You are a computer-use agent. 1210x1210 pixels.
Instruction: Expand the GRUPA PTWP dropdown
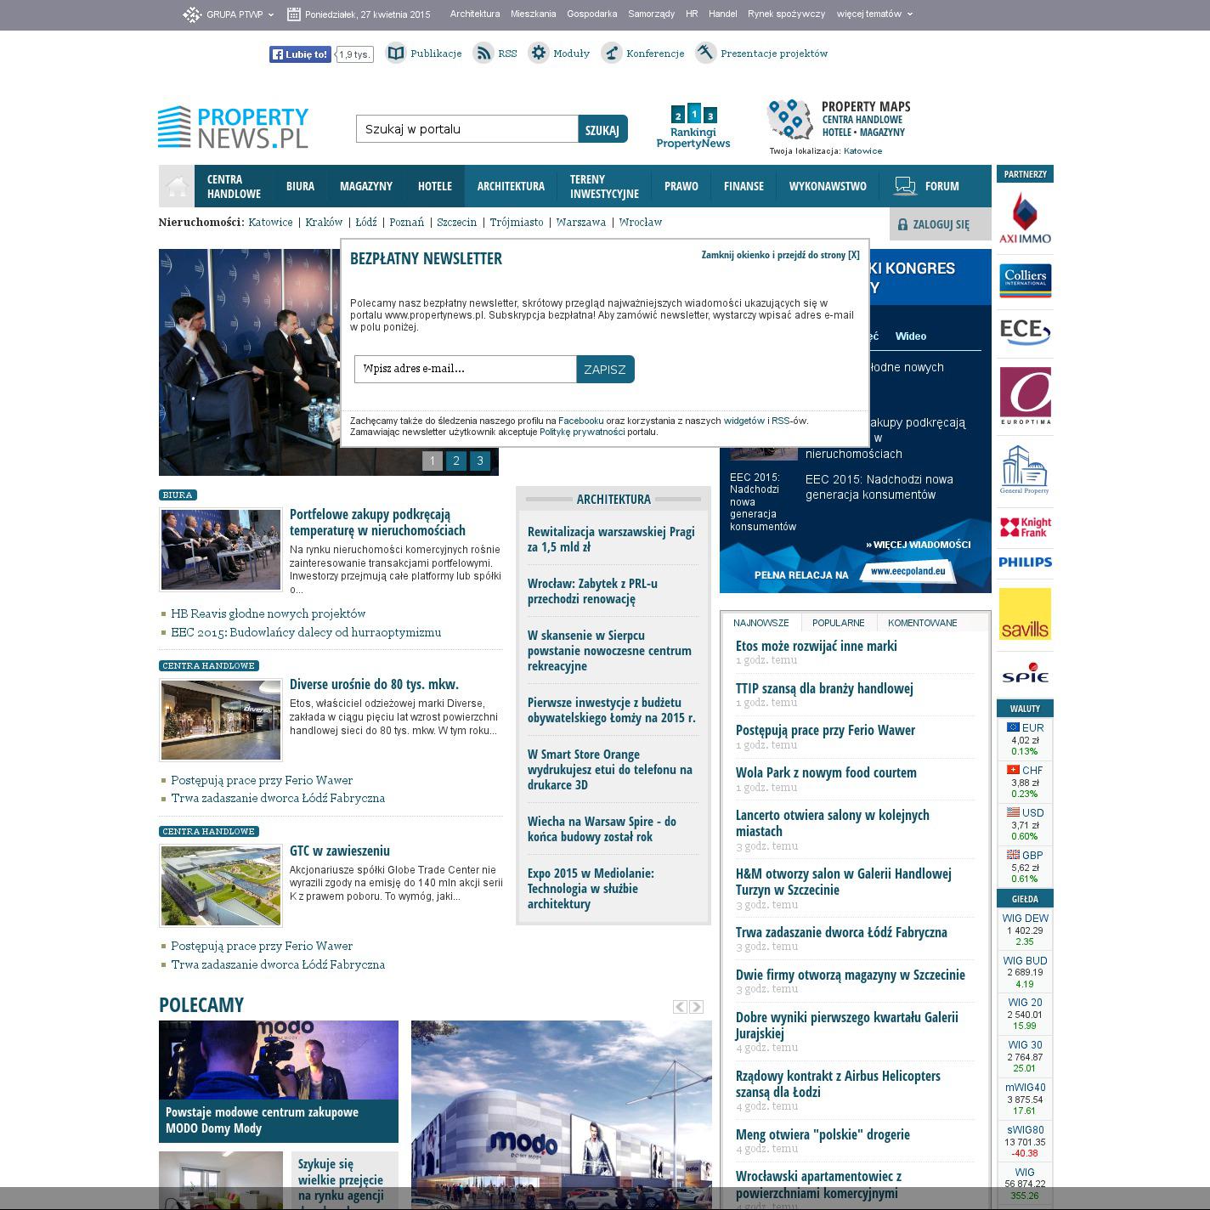click(229, 14)
